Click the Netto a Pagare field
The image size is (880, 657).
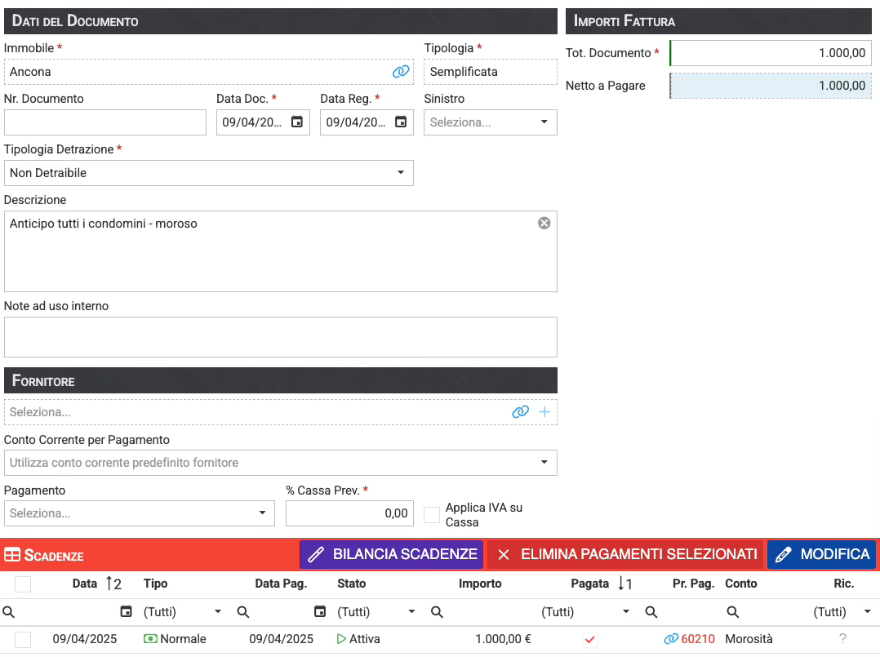tap(771, 86)
